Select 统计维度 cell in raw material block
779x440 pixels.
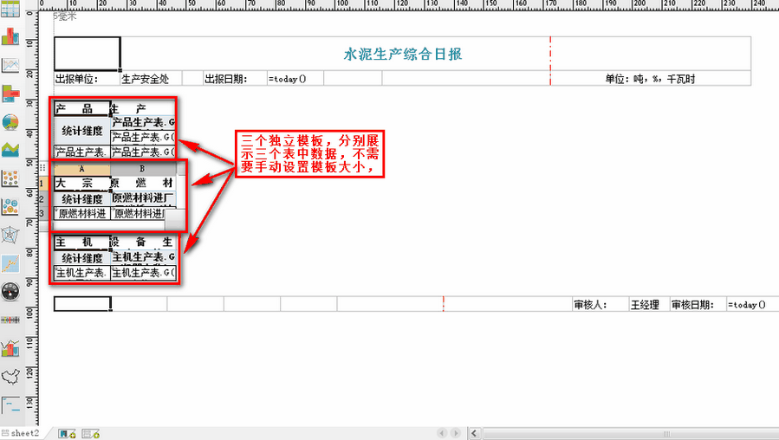82,199
